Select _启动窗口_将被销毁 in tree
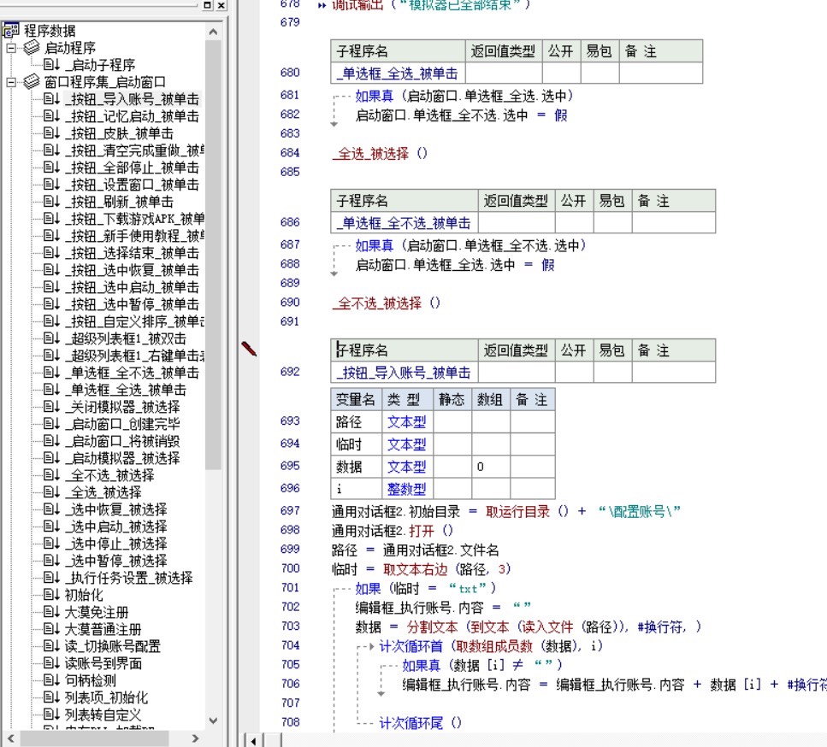This screenshot has width=827, height=747. point(122,441)
